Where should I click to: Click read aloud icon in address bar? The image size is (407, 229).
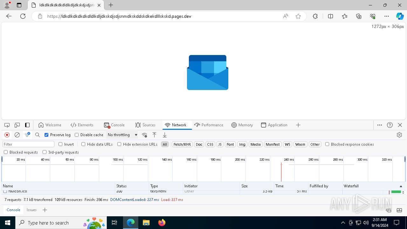coord(286,16)
